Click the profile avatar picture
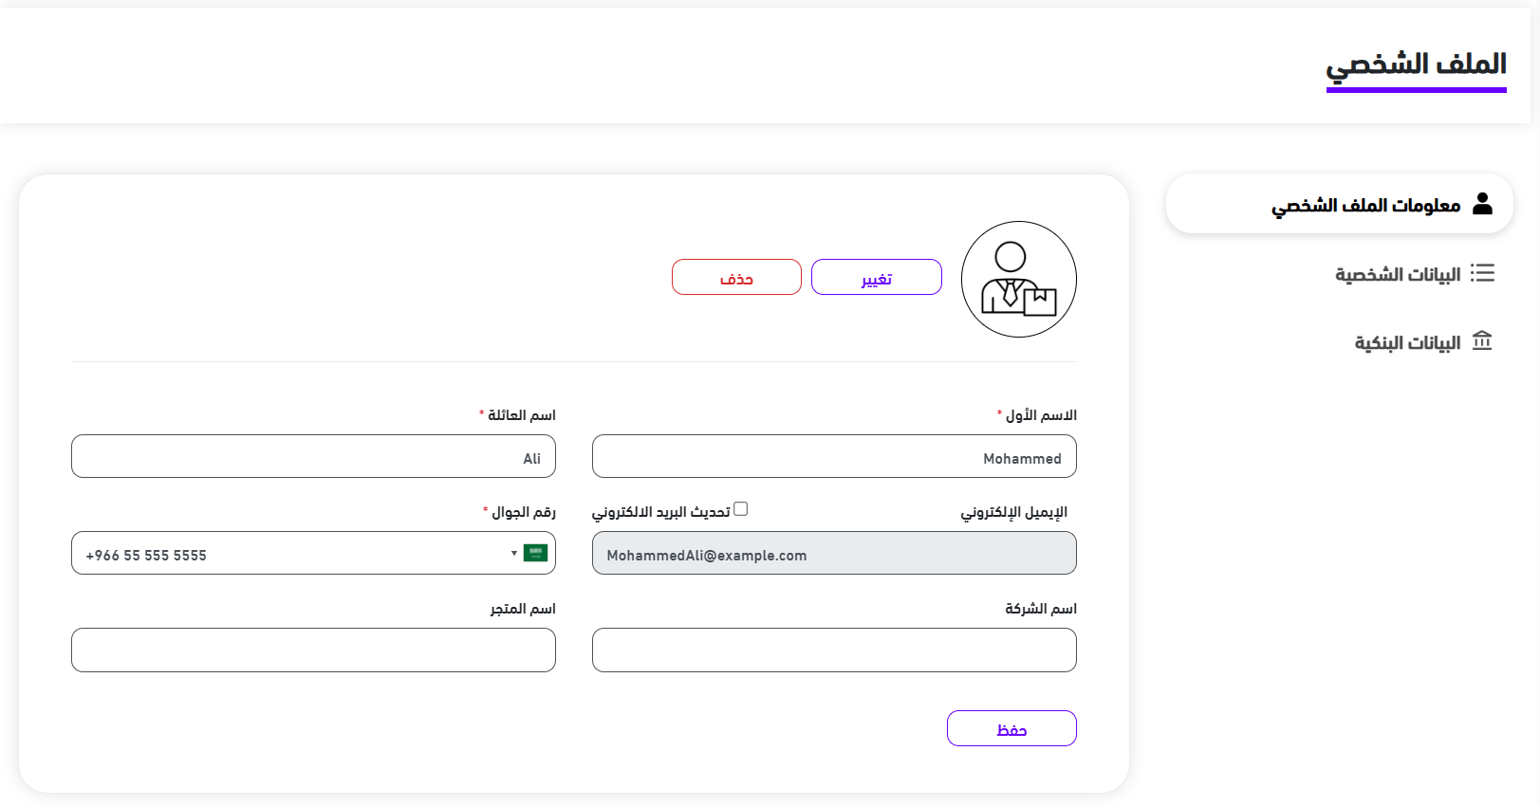The height and width of the screenshot is (806, 1540). click(1018, 280)
